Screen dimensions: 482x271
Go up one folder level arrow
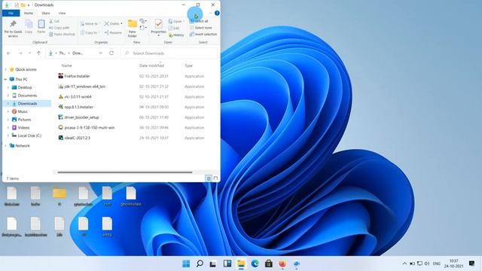coord(38,53)
